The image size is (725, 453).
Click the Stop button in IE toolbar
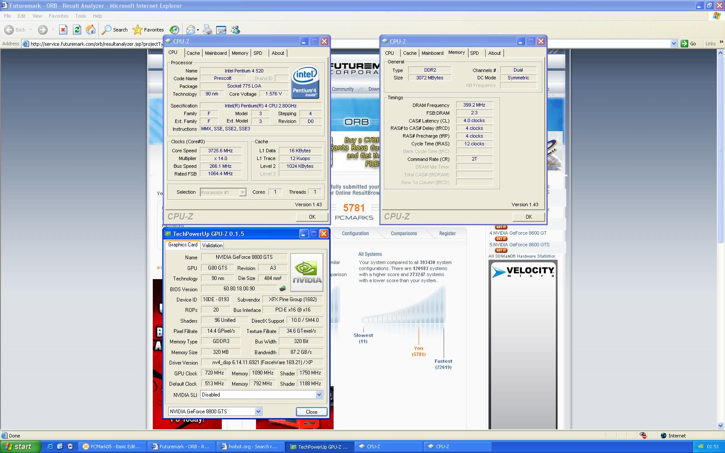point(63,30)
